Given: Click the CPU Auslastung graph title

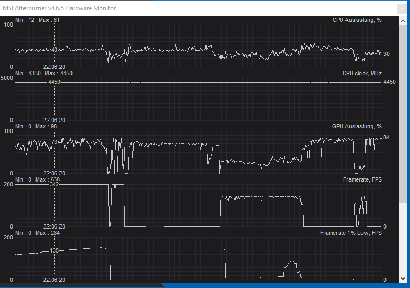Looking at the screenshot, I should [x=357, y=20].
